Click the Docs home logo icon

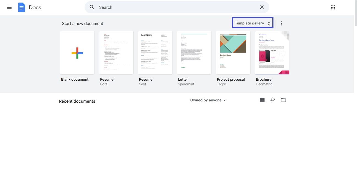(x=21, y=7)
